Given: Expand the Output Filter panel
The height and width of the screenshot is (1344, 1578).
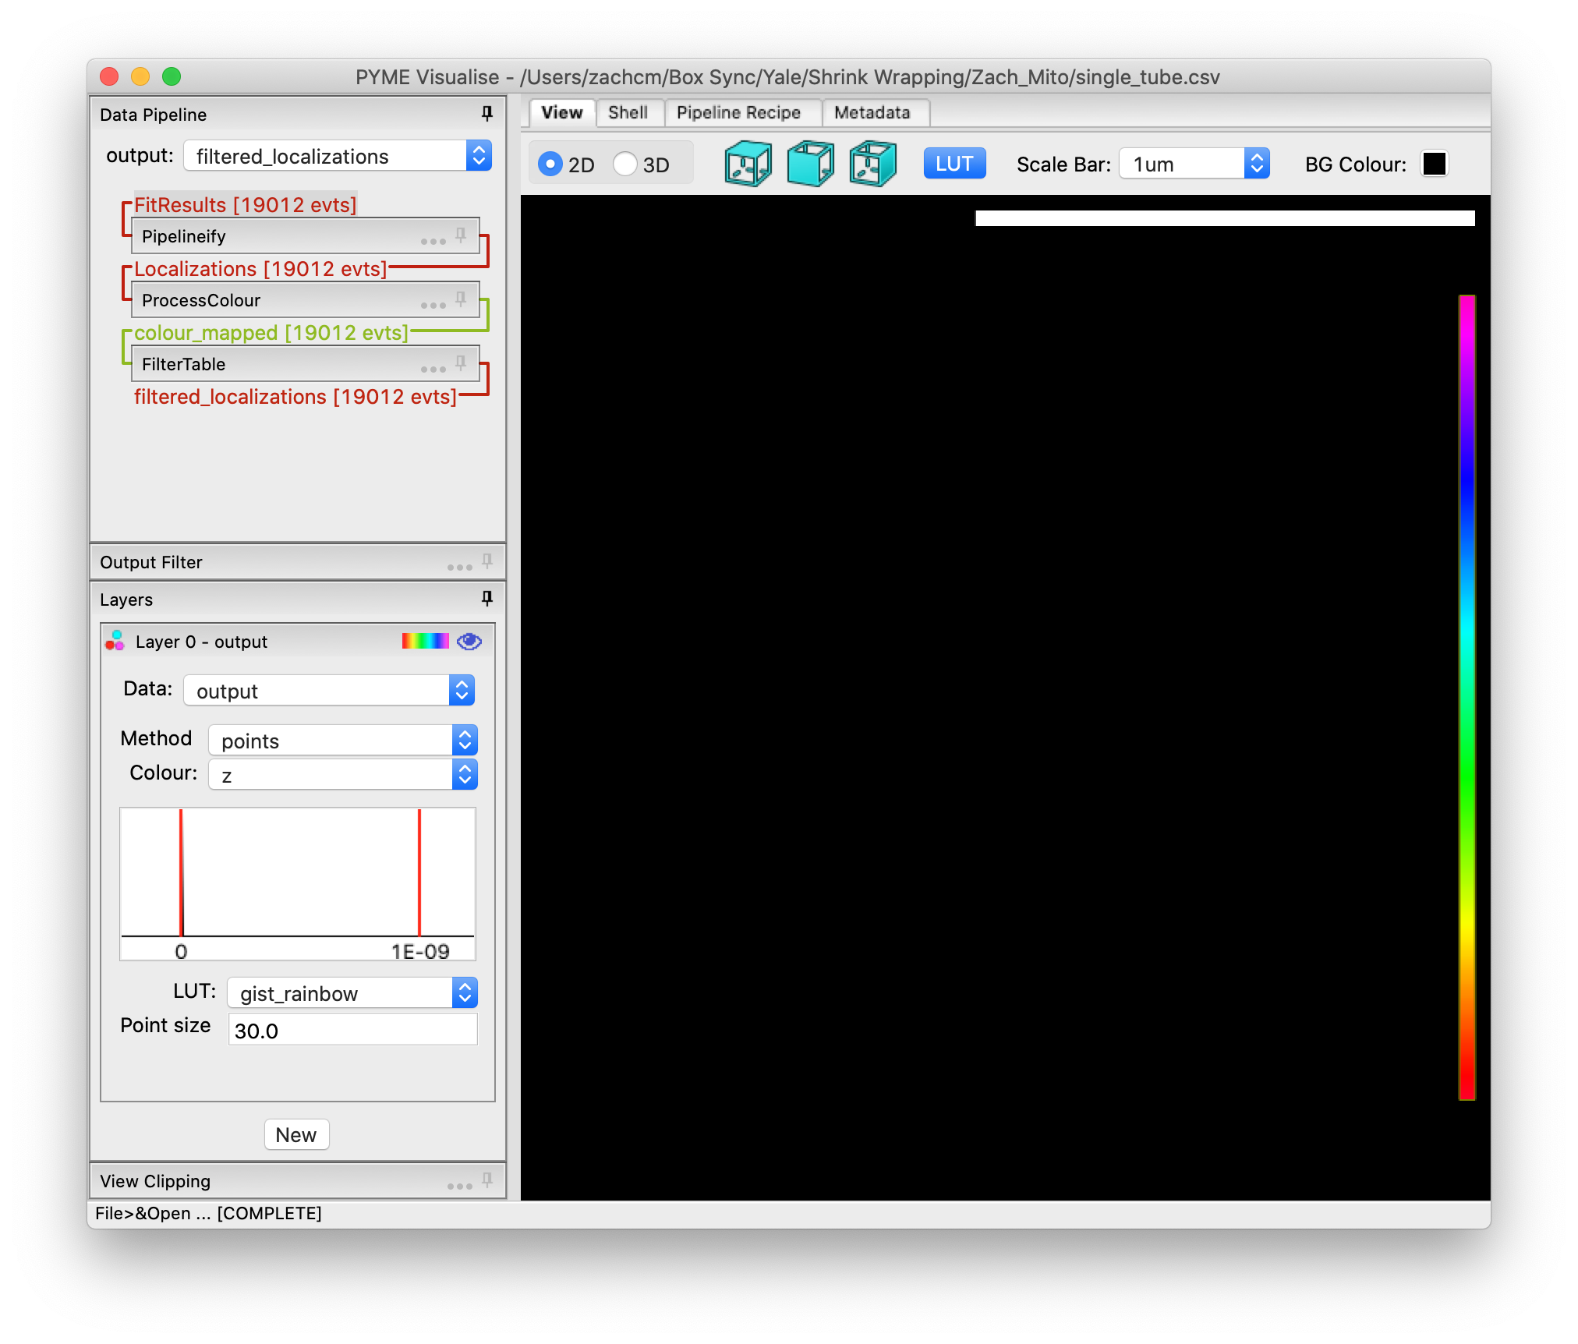Looking at the screenshot, I should tap(151, 561).
